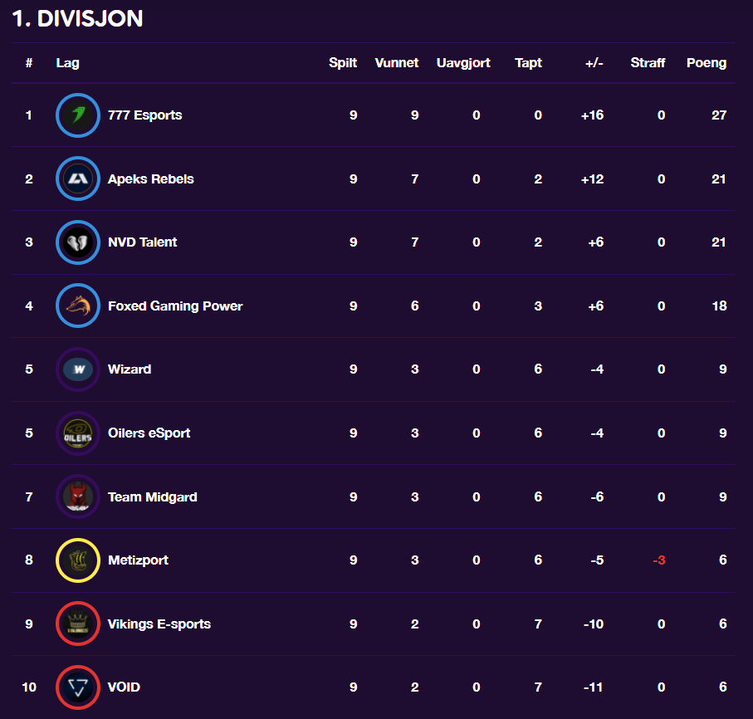The image size is (753, 719).
Task: Click the Wizard team logo
Action: [77, 369]
